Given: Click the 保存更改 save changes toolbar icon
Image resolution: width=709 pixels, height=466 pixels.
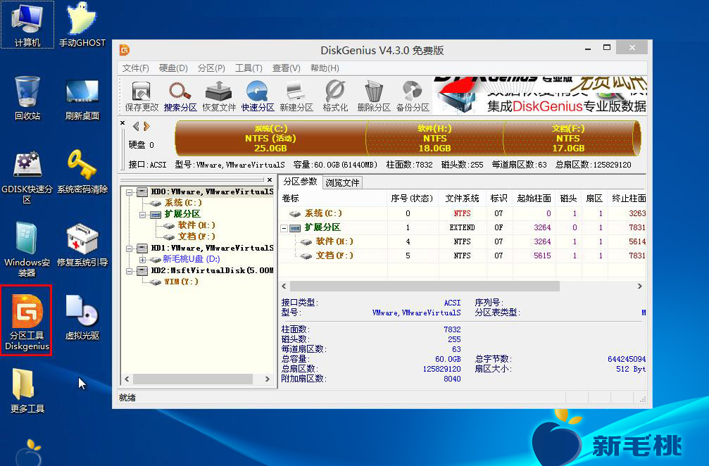Looking at the screenshot, I should [x=142, y=96].
